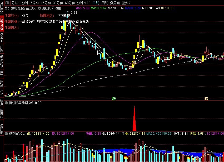Open the 多周期 multi-period view
This screenshot has width=224, height=162.
(x=115, y=3)
